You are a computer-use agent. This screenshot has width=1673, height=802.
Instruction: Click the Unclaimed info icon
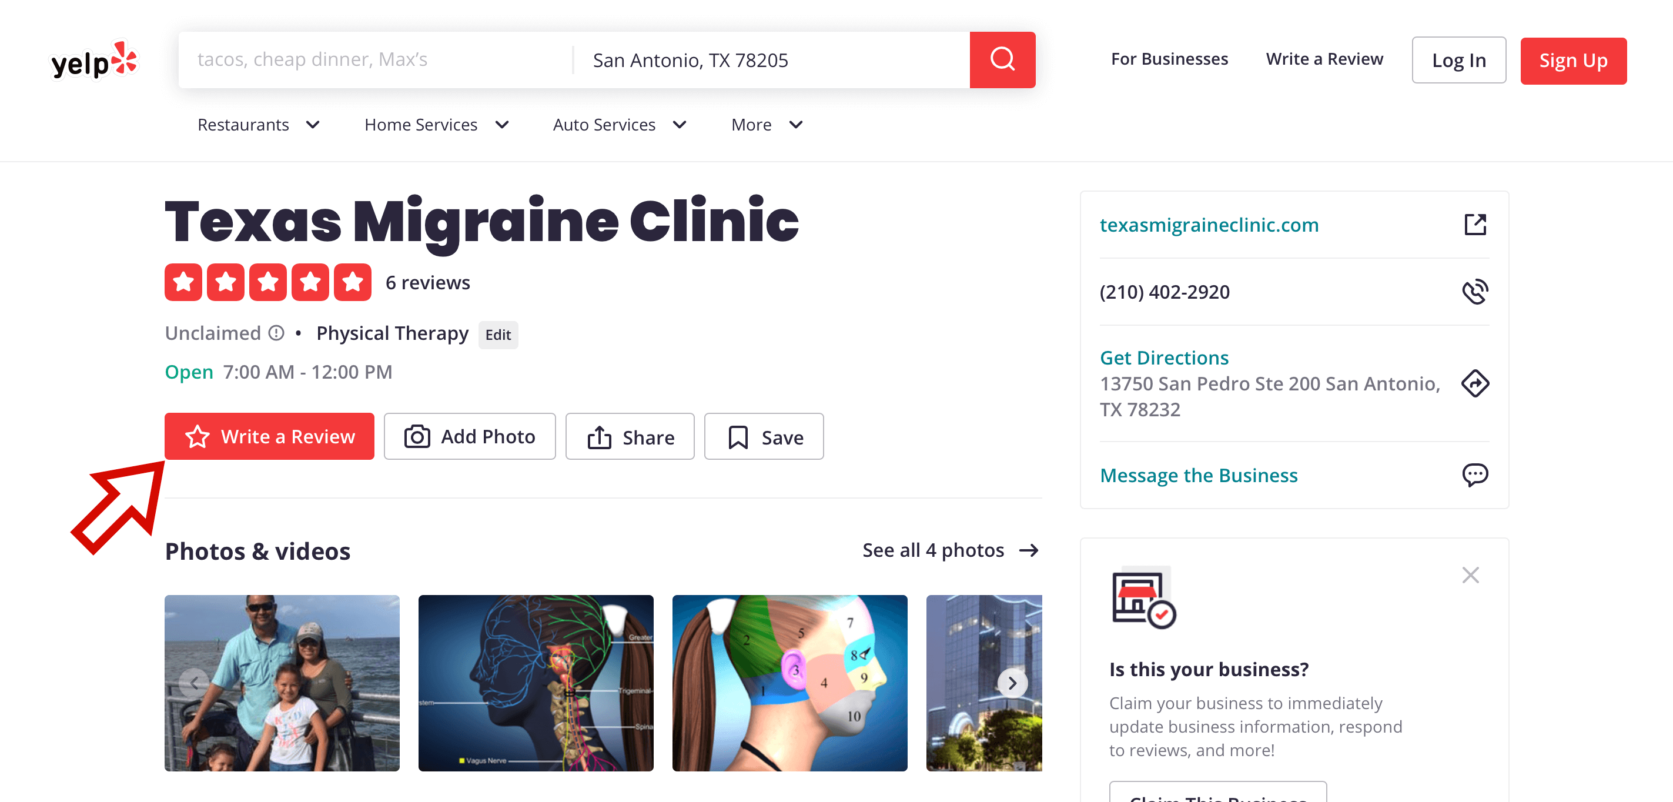[x=277, y=333]
